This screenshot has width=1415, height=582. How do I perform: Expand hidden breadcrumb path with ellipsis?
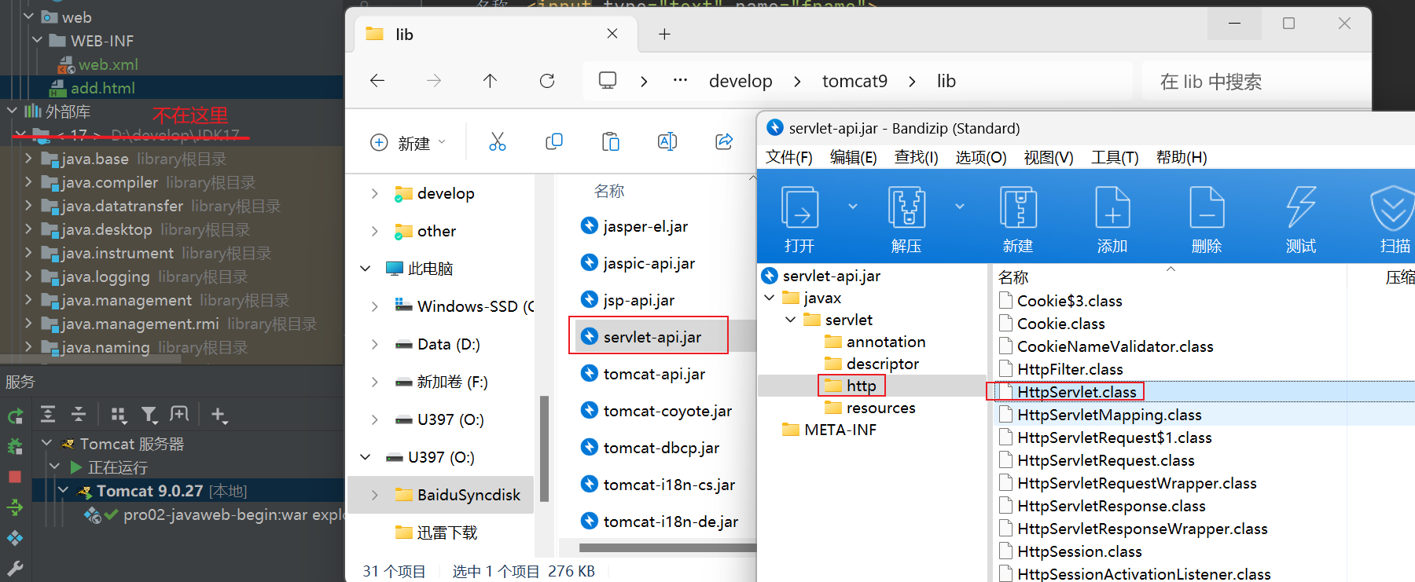pos(681,81)
